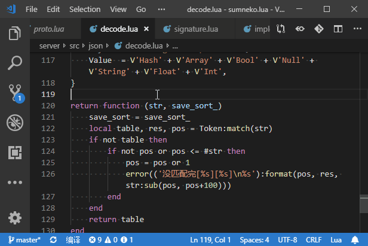Open the Extensions view in activity bar
Image resolution: width=368 pixels, height=246 pixels.
point(15,153)
